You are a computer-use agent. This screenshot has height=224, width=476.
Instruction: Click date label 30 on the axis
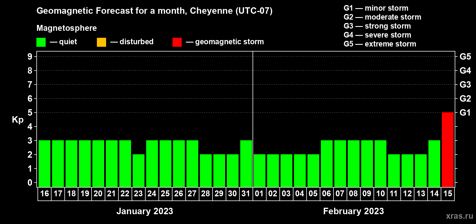(233, 193)
